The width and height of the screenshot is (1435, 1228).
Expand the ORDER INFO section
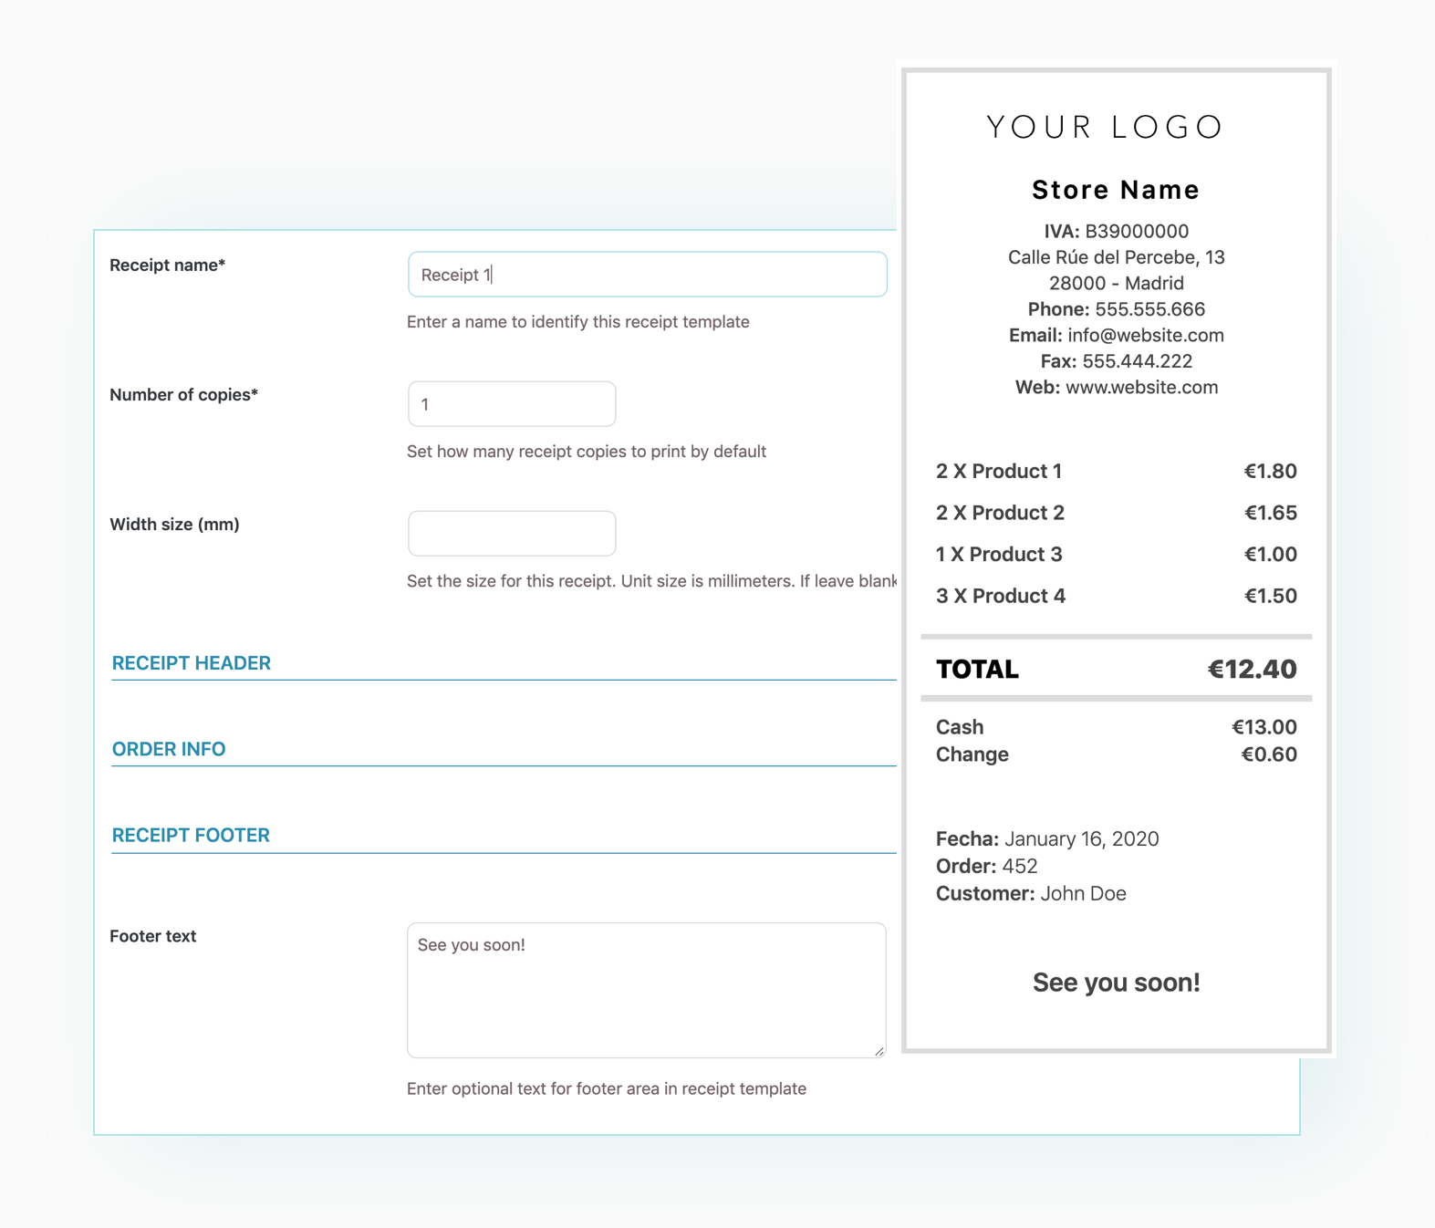pos(169,749)
